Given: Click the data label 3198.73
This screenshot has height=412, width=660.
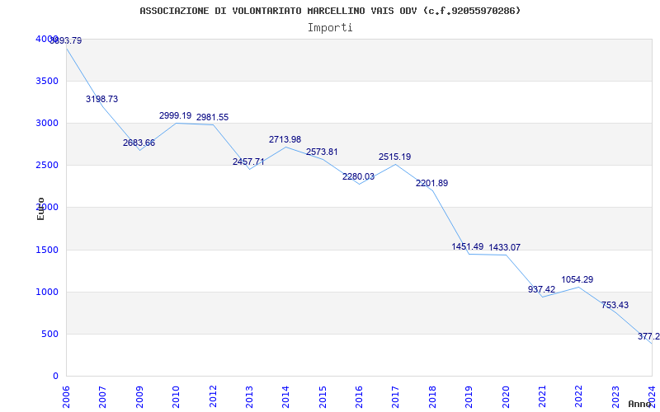Looking at the screenshot, I should pos(101,99).
